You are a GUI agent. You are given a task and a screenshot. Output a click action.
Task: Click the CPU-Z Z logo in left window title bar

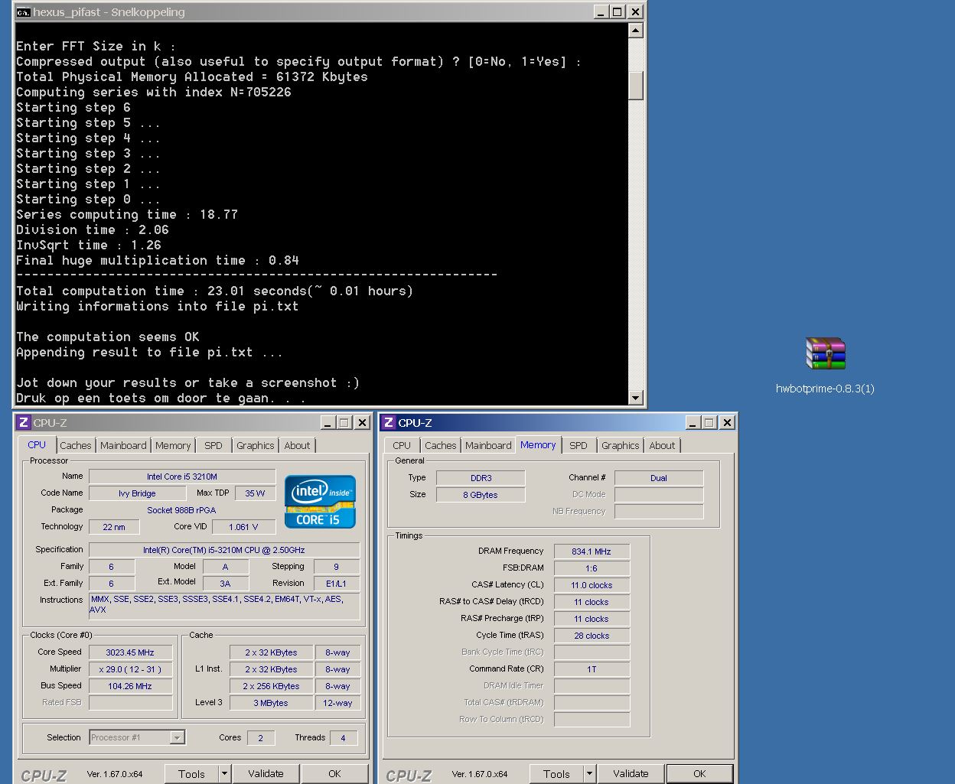[x=24, y=422]
